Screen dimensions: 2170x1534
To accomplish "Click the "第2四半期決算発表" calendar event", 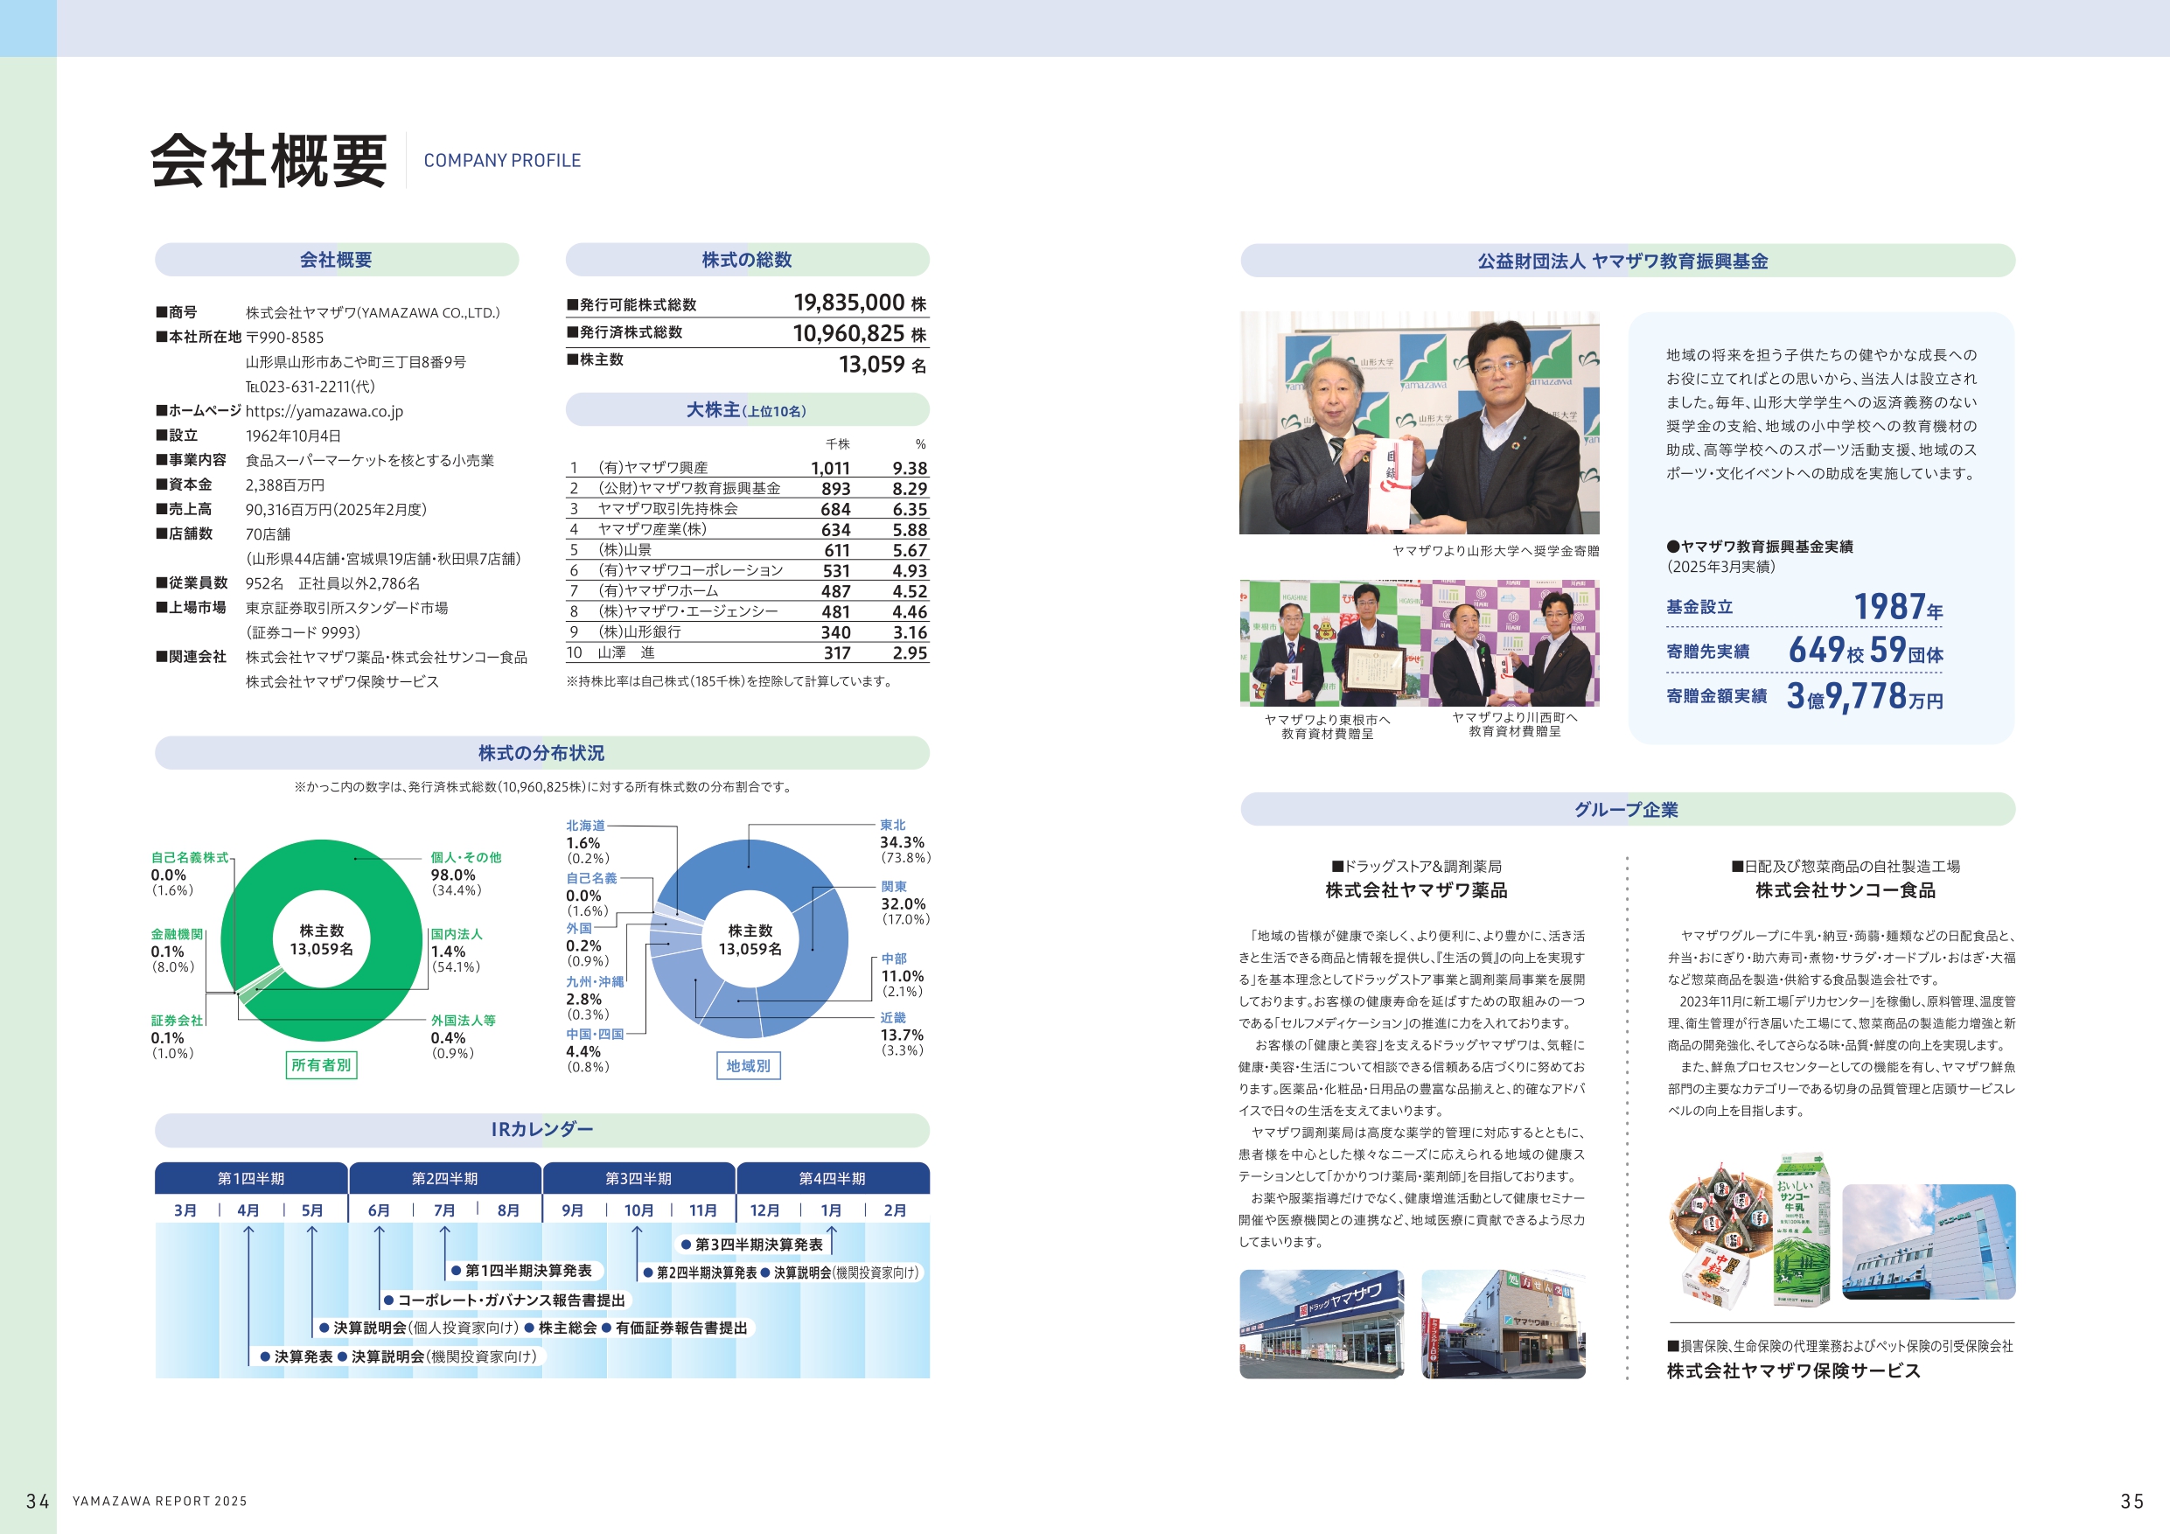I will click(x=706, y=1273).
